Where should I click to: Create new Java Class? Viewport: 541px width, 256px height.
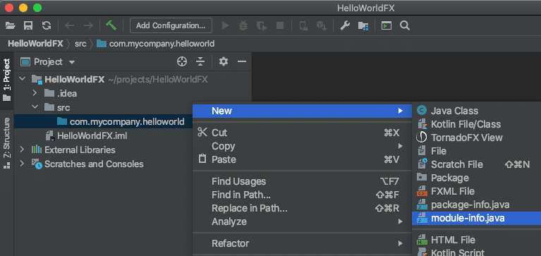[x=477, y=111]
